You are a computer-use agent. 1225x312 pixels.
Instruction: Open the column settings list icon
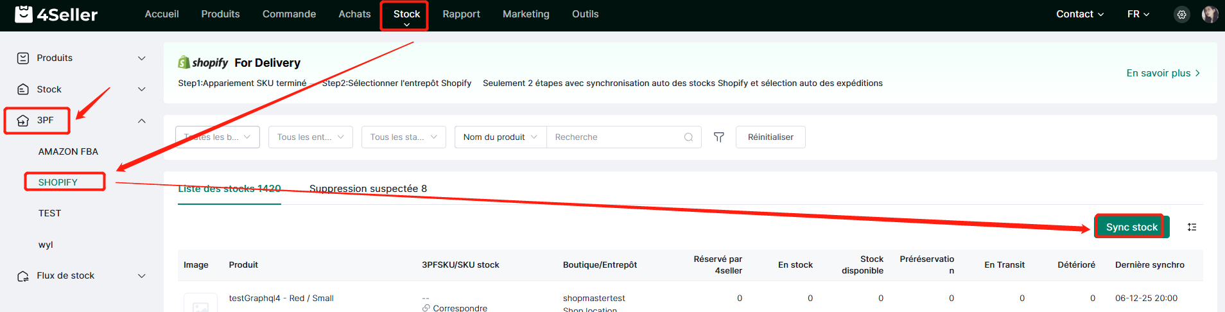1192,227
